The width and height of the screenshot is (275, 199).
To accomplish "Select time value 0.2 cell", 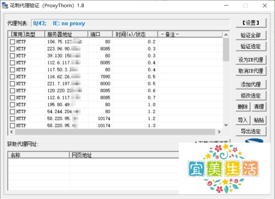I will (x=152, y=42).
